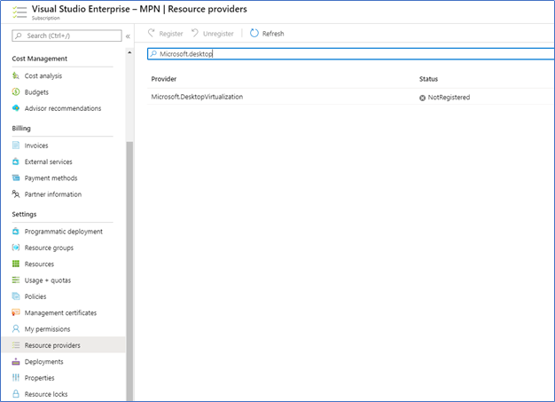Screen dimensions: 555x402
Task: Click the Refresh circular arrow icon
Action: (x=254, y=34)
